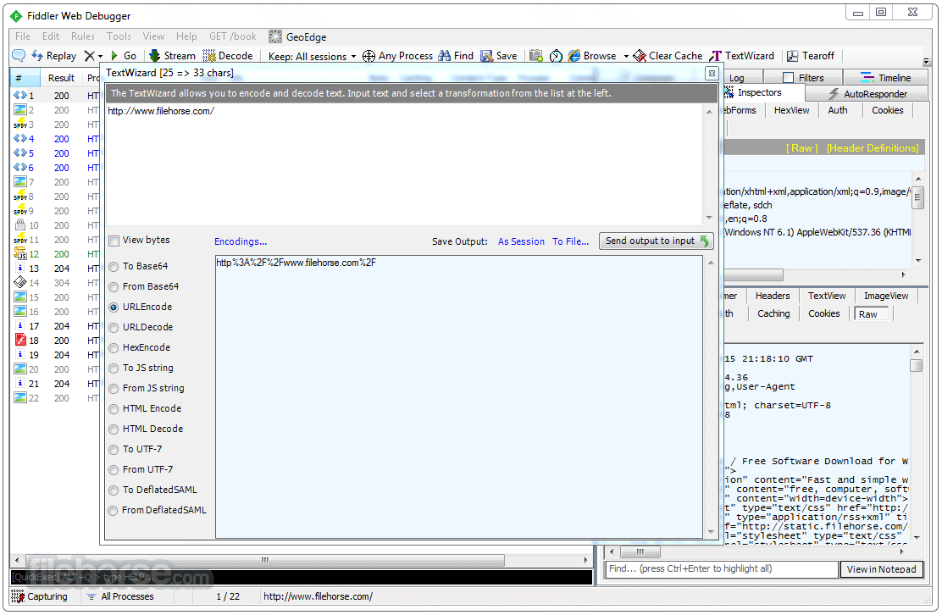
Task: Click View in Notepad button
Action: point(881,569)
